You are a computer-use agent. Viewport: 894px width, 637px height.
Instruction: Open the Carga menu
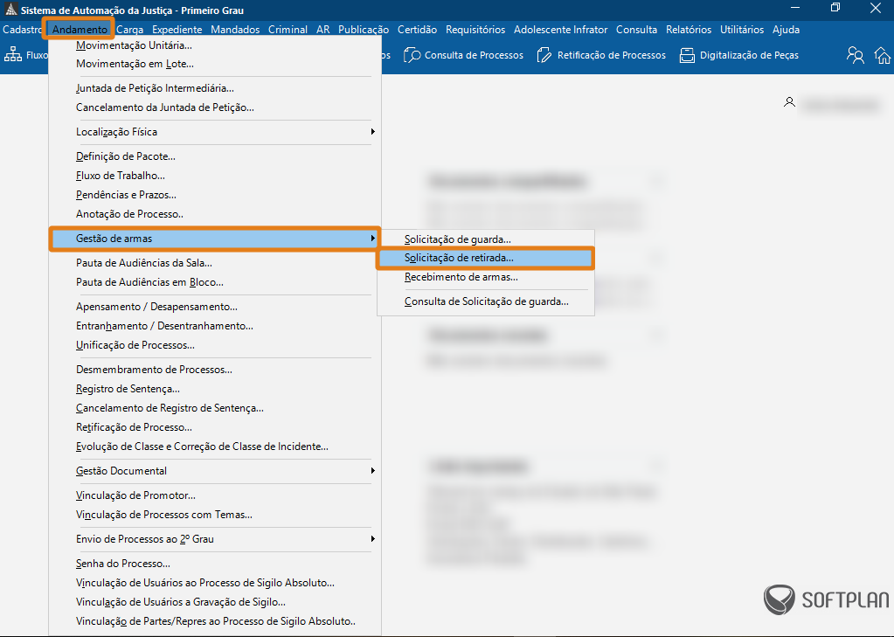(x=130, y=30)
